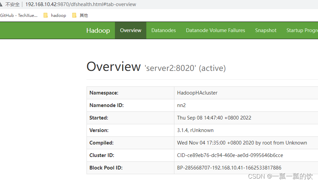Select the HadoopHAcluster value
The image size is (318, 183).
[x=197, y=93]
